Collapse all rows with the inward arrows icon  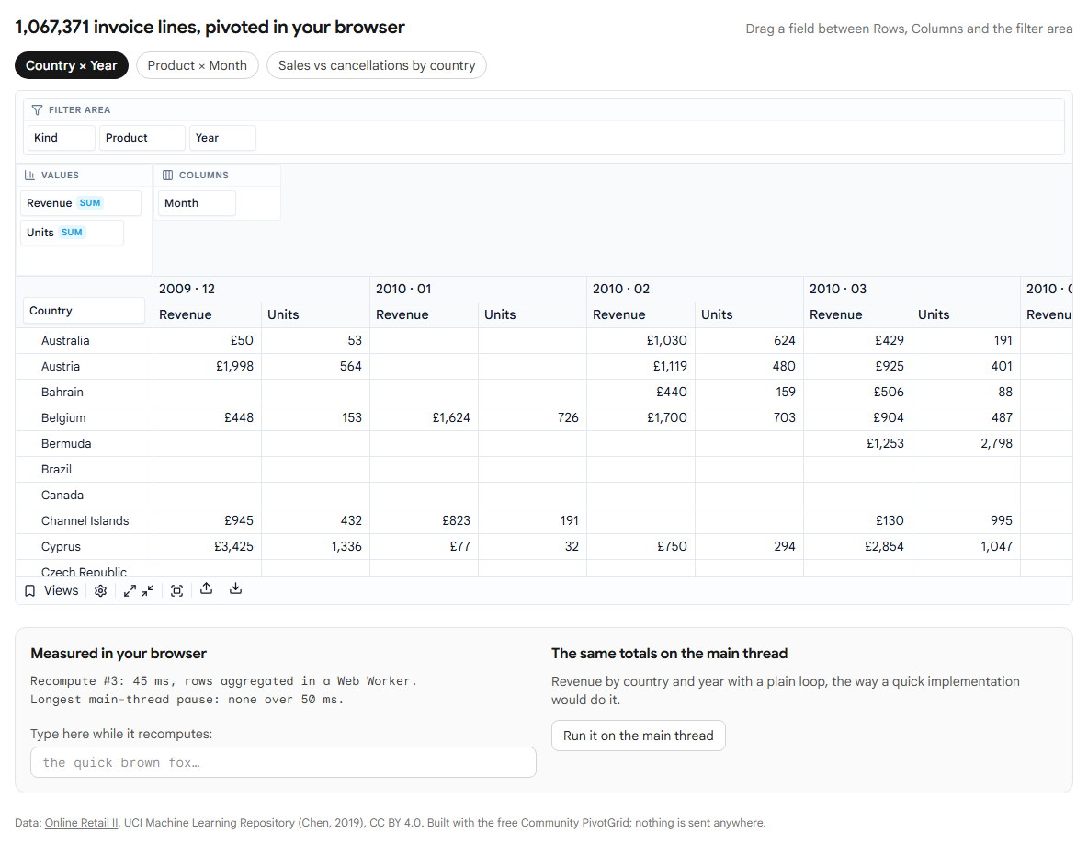coord(148,590)
